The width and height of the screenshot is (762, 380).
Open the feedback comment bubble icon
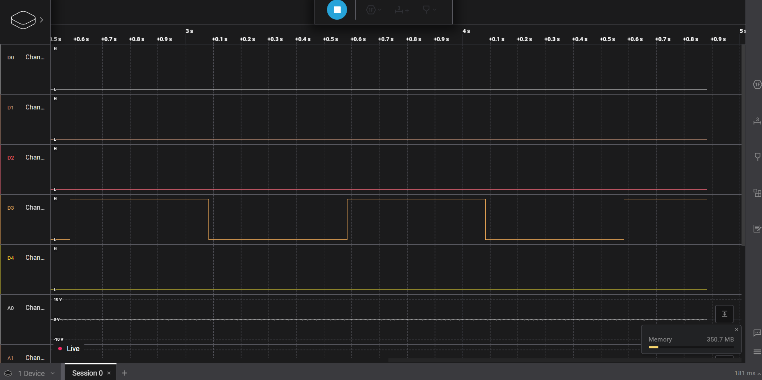(x=757, y=333)
